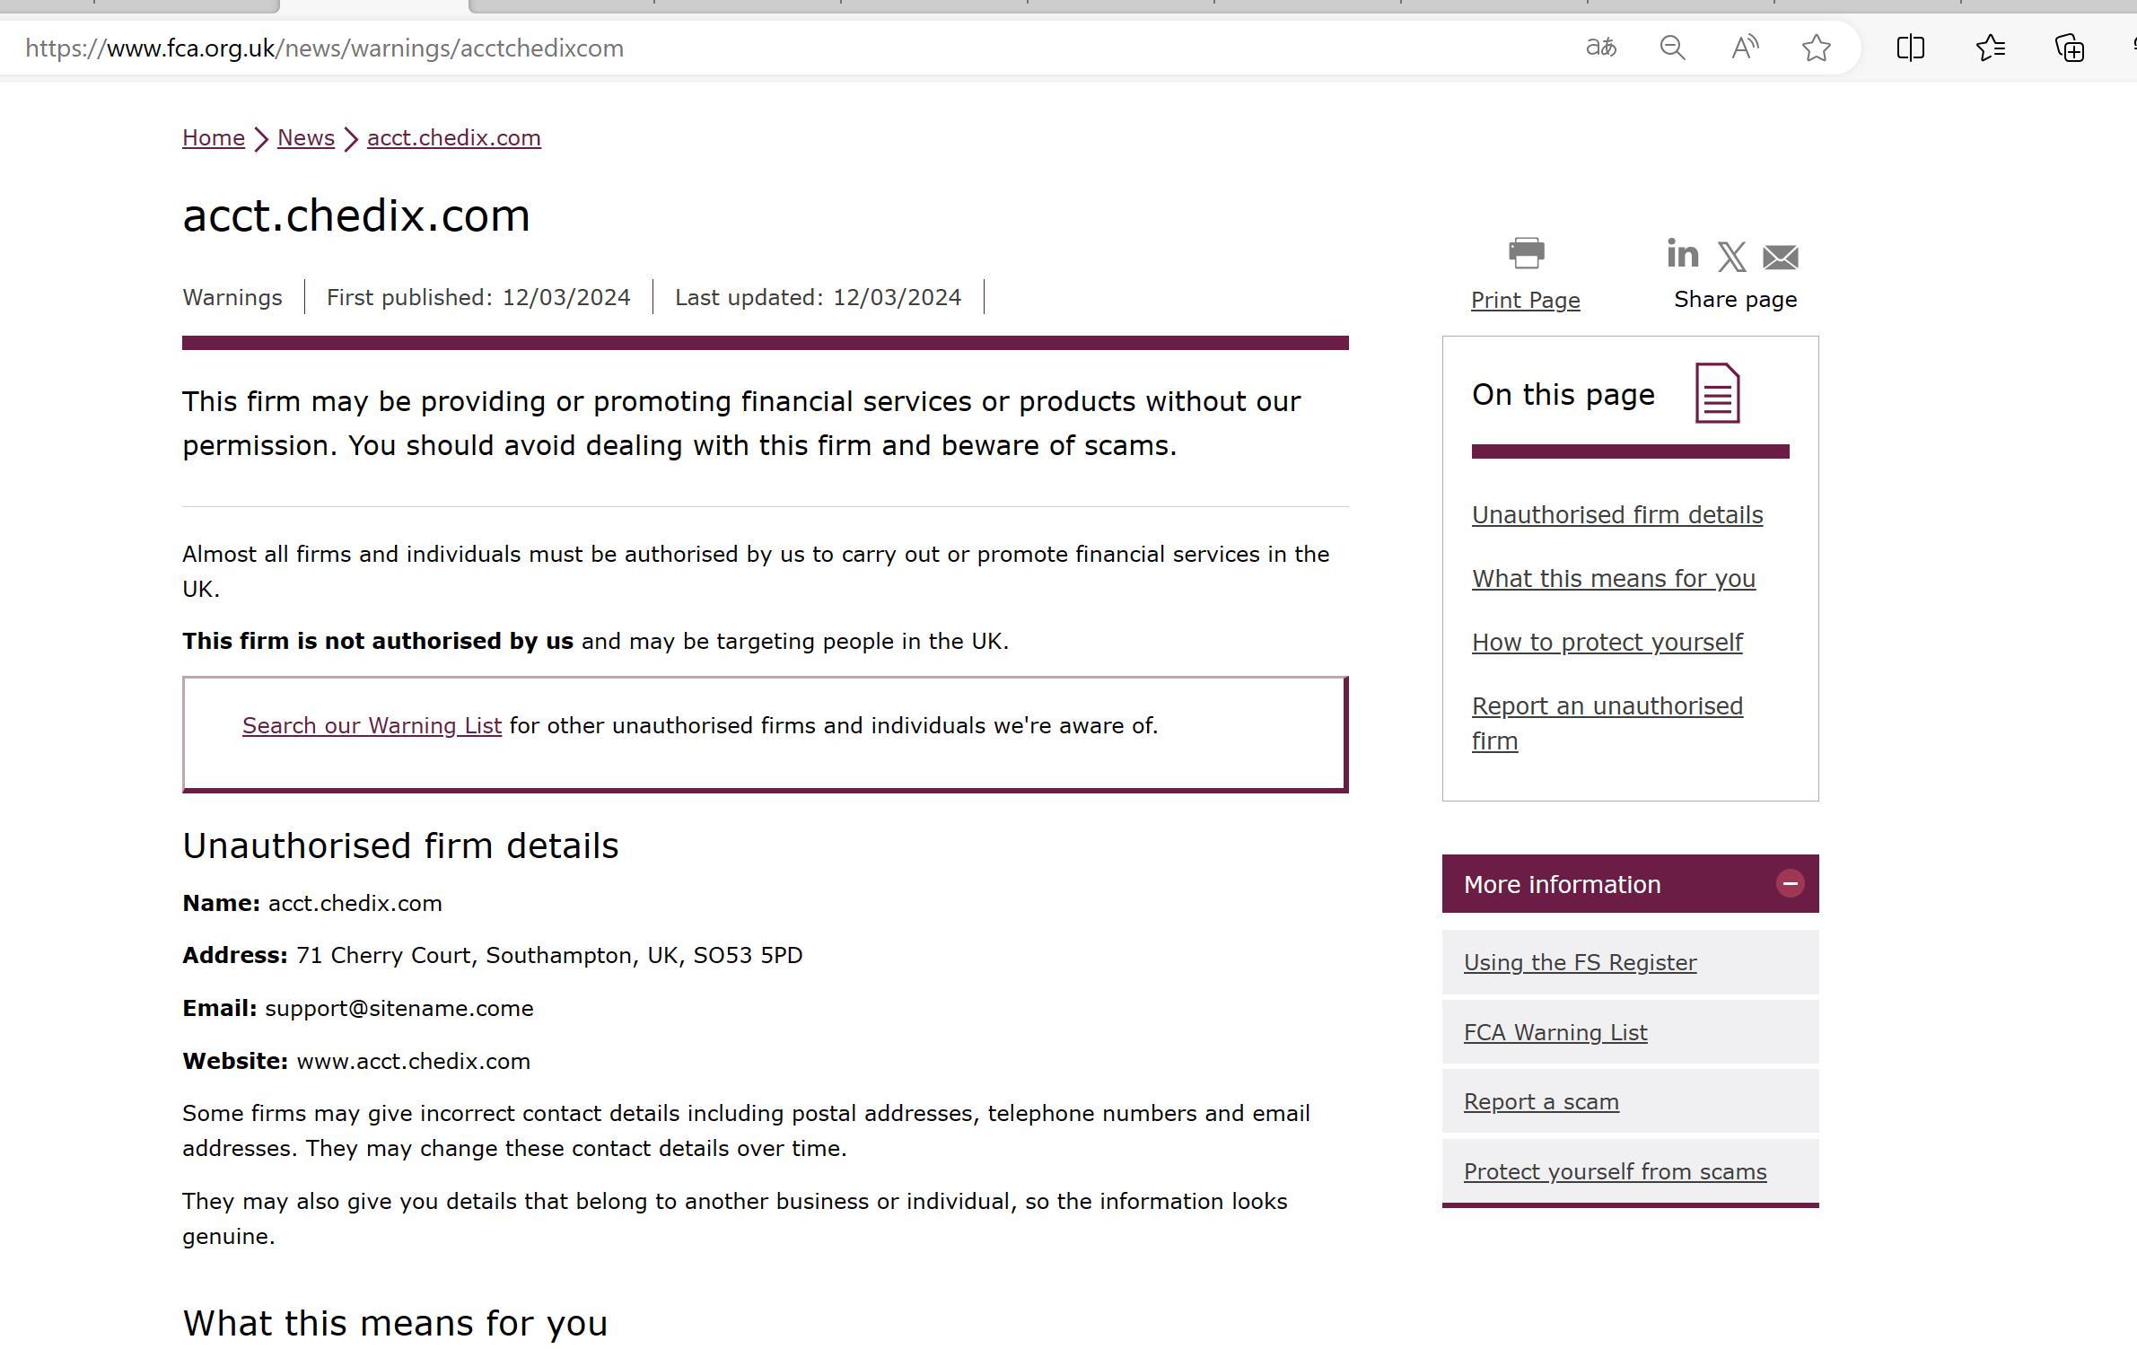
Task: Add this page to favorites
Action: pos(1816,48)
